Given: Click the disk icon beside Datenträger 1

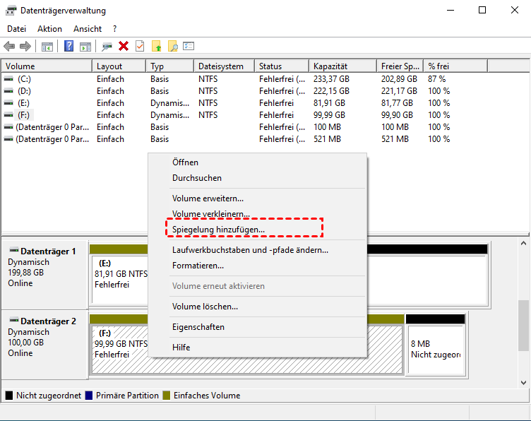Looking at the screenshot, I should pyautogui.click(x=14, y=251).
